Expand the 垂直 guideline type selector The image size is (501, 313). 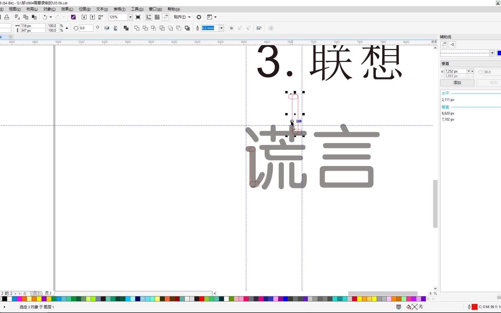(x=470, y=63)
